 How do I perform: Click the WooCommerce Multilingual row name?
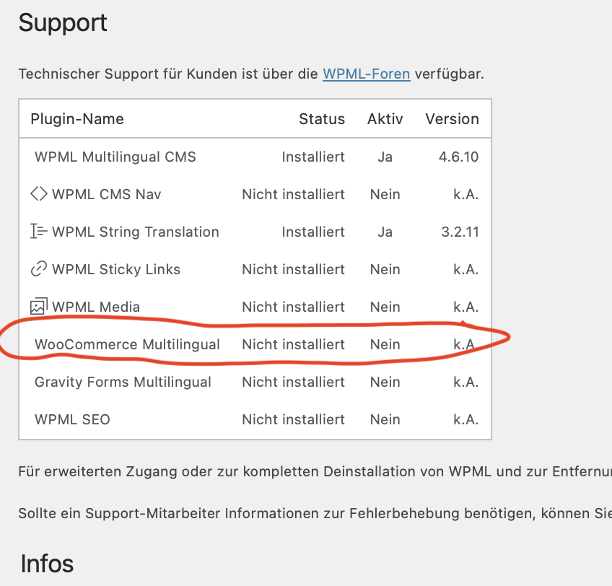pos(127,344)
